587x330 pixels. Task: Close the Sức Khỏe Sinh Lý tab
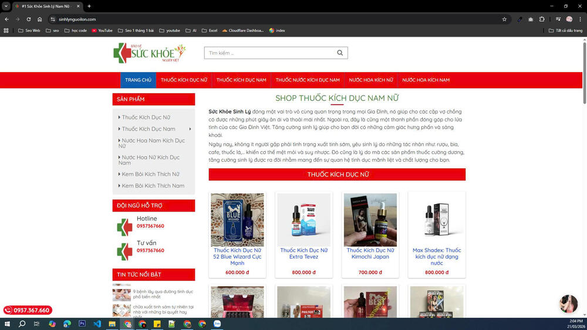tap(78, 6)
